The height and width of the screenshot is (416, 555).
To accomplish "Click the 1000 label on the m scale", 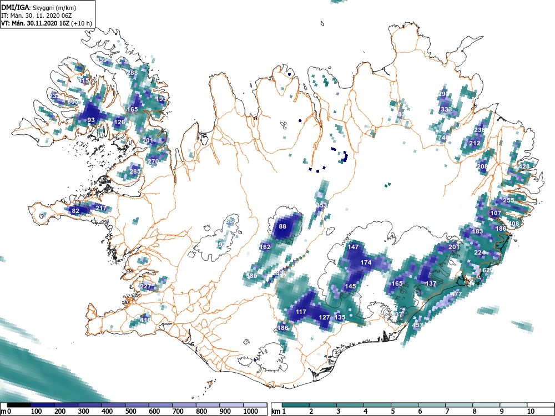I will 251,411.
